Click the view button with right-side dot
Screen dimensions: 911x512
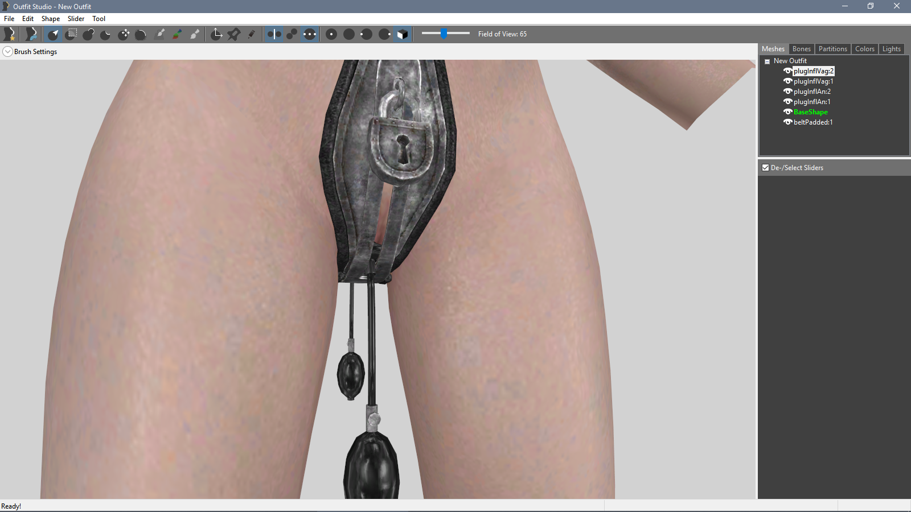tap(385, 34)
